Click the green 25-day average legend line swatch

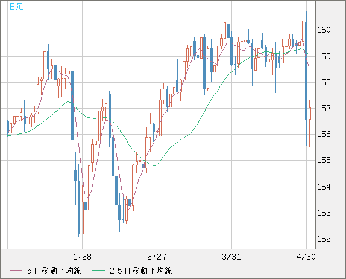(x=98, y=271)
